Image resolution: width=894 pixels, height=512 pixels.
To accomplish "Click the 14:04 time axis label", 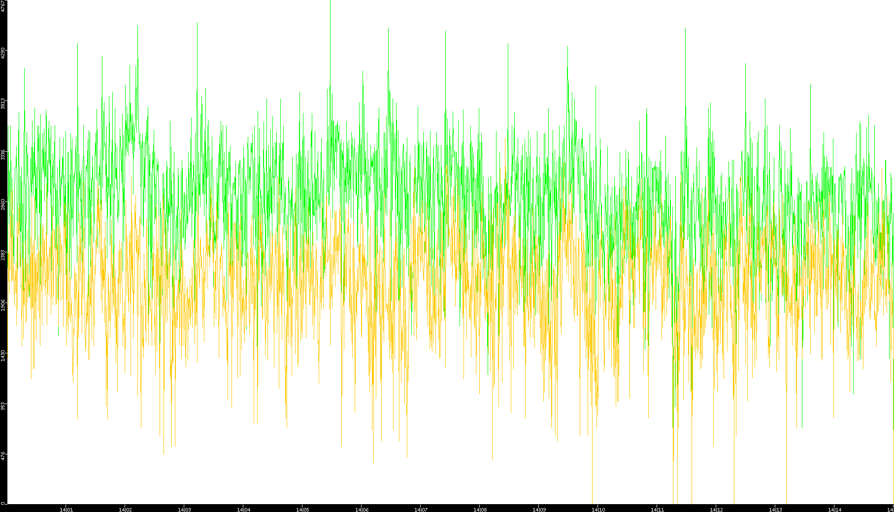I will point(243,509).
